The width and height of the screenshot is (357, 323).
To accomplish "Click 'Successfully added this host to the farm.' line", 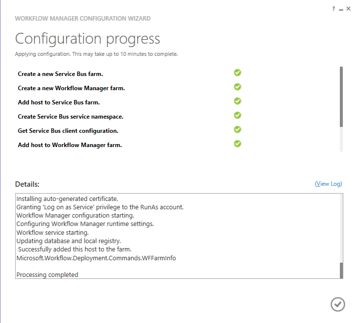I will click(x=74, y=249).
